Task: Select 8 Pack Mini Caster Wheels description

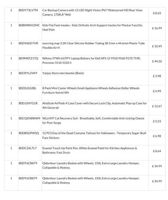Action: pyautogui.click(x=91, y=90)
